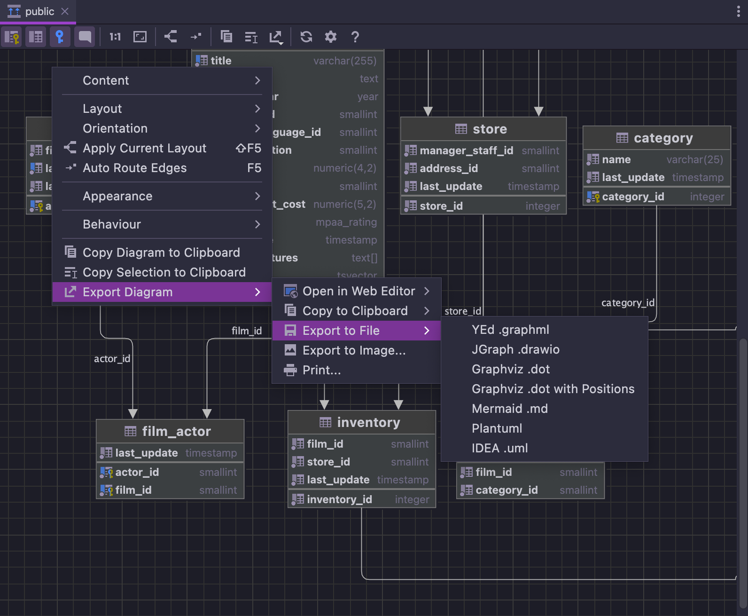Click the Fit Content toolbar icon
This screenshot has width=748, height=616.
click(140, 37)
